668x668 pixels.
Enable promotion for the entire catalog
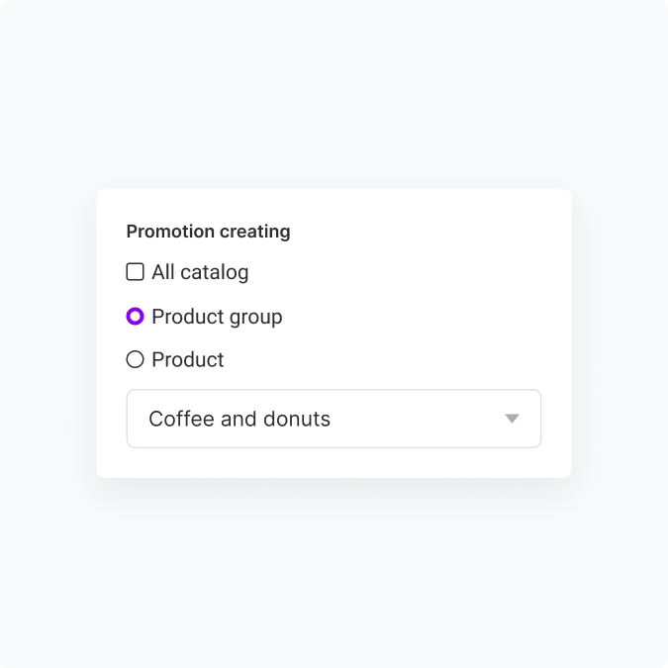(x=136, y=272)
